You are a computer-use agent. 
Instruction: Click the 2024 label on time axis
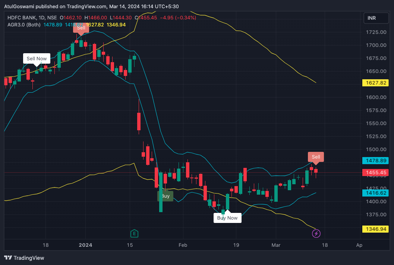coord(85,245)
